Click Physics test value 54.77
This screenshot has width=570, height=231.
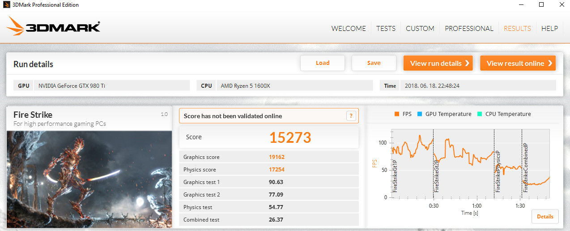(276, 207)
